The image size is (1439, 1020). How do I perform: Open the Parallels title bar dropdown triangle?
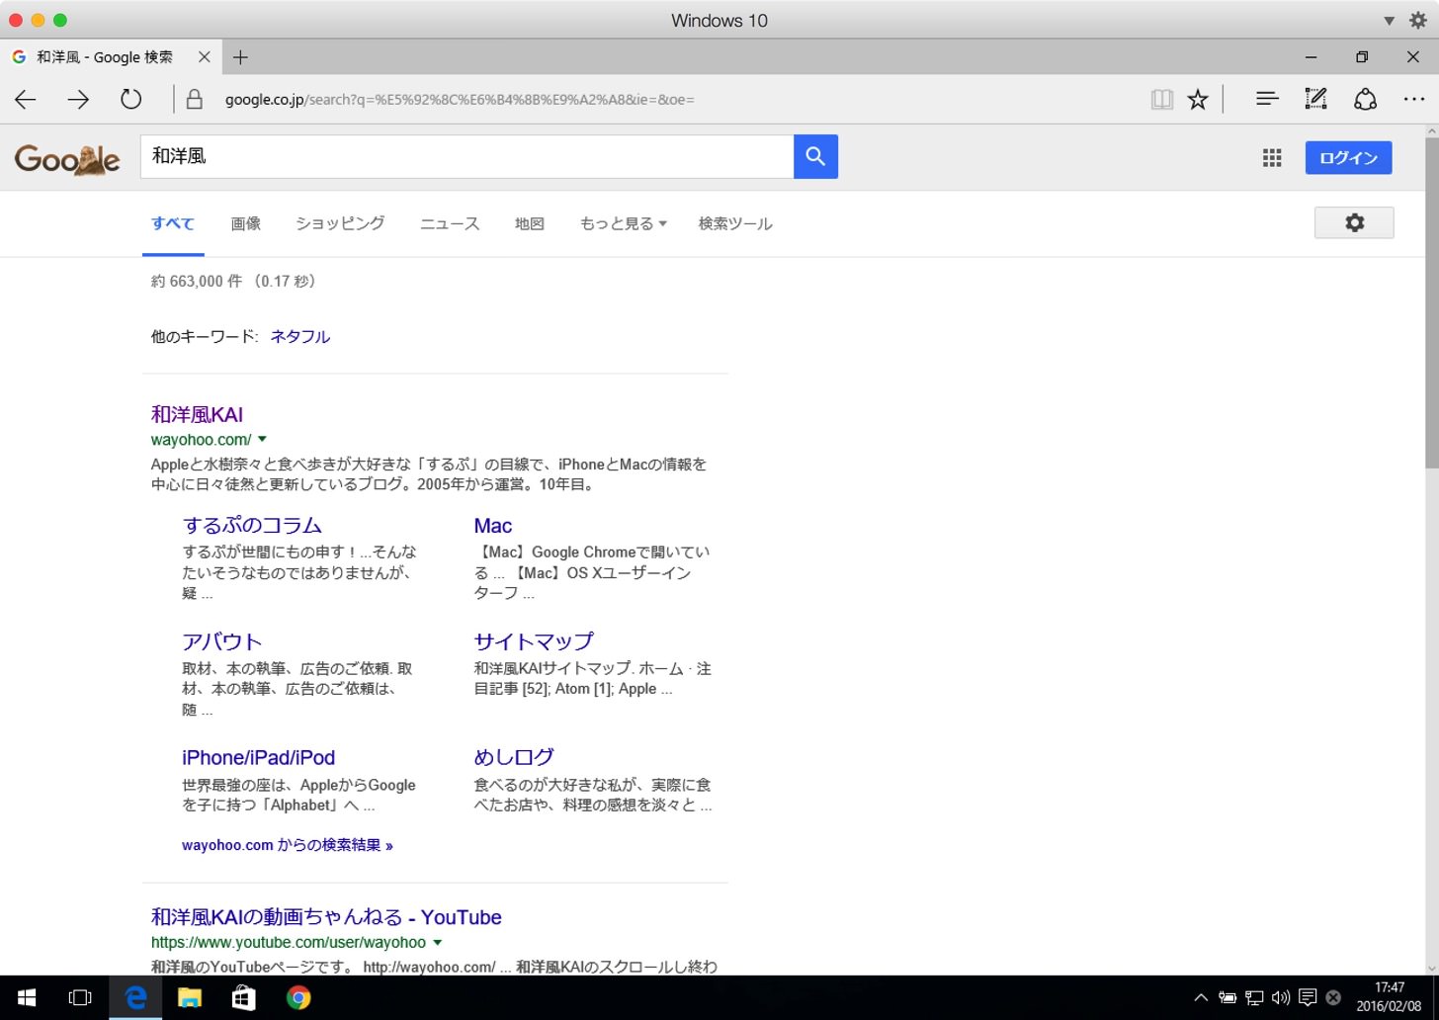click(1389, 21)
